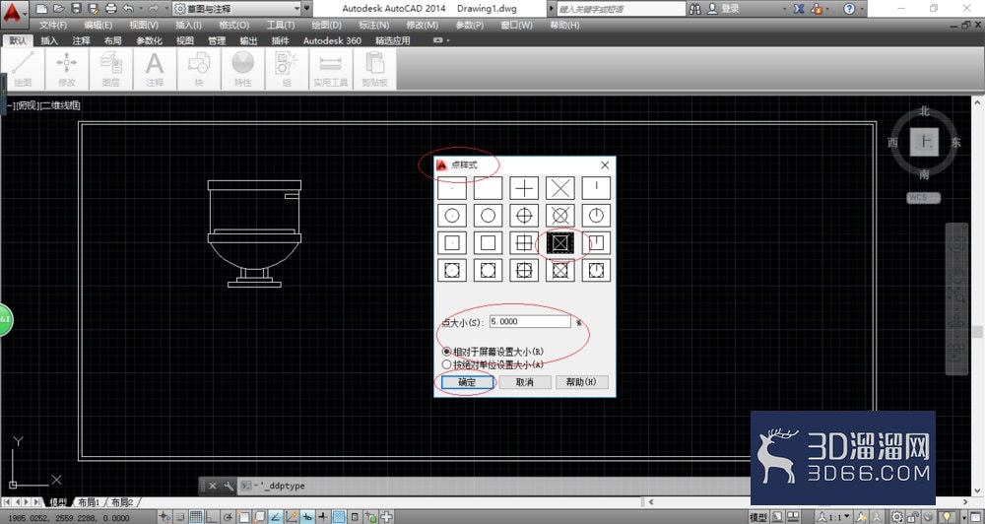Click the Undo arrow icon
The height and width of the screenshot is (524, 985).
(128, 9)
